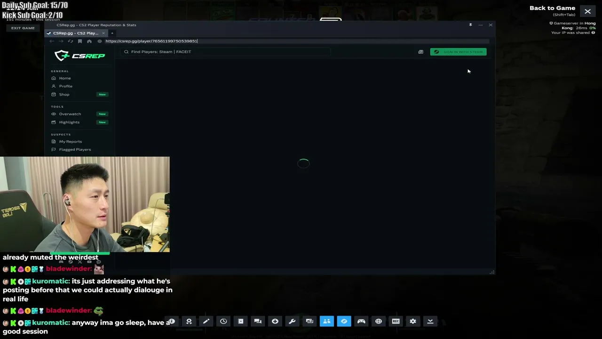Screen dimensions: 602x339
Task: Open the clock icon in the overlay toolbar
Action: tap(223, 321)
